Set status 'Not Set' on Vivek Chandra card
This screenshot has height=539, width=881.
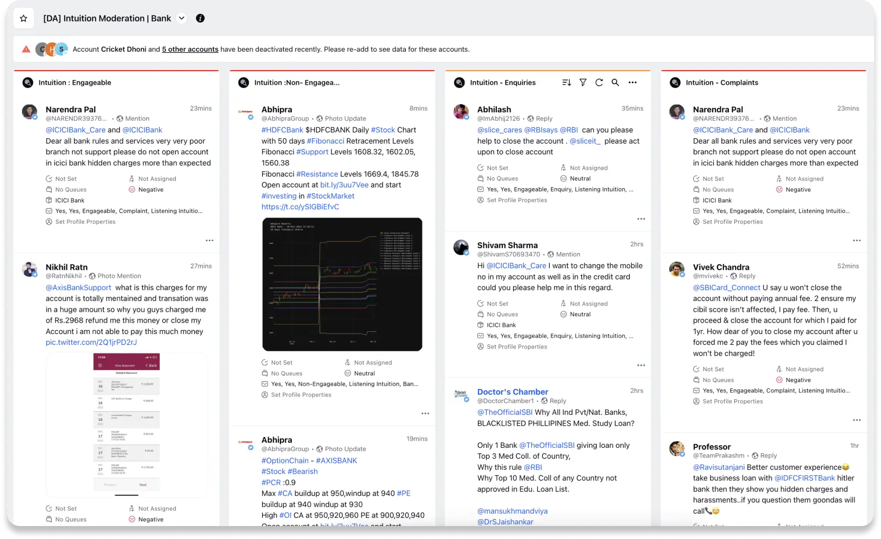point(709,370)
